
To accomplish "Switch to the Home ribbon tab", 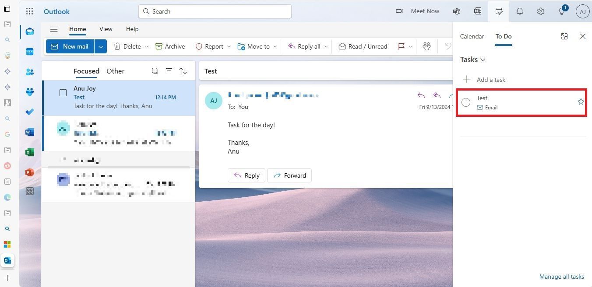I will coord(78,29).
